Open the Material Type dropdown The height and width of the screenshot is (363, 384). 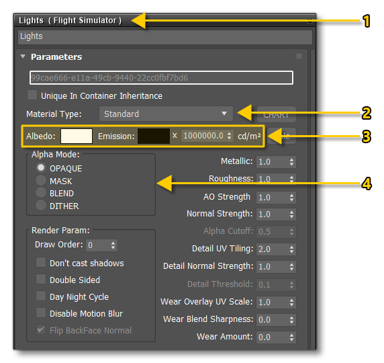166,114
